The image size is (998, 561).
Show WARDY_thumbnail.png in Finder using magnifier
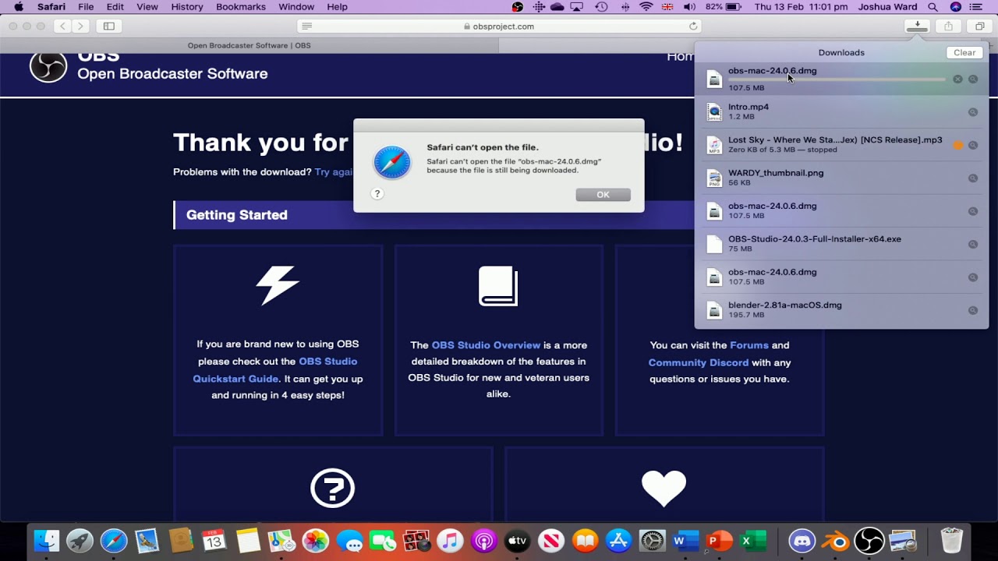click(x=973, y=178)
